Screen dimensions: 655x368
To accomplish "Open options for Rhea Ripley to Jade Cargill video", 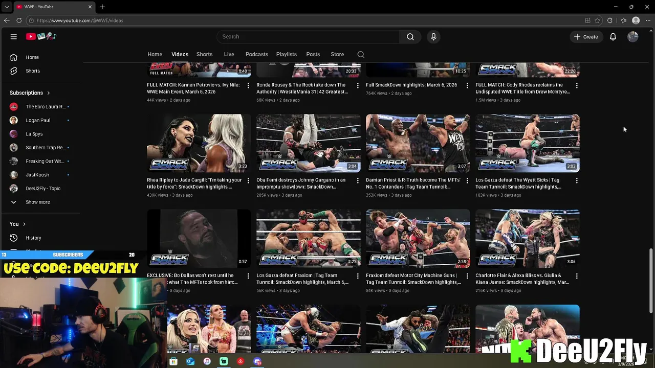I will click(248, 180).
